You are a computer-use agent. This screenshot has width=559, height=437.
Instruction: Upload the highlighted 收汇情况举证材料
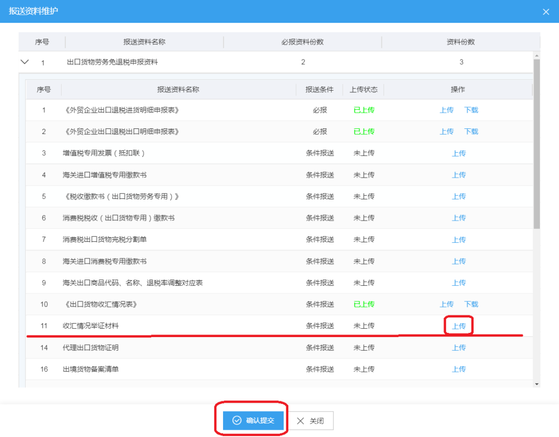[x=459, y=326]
